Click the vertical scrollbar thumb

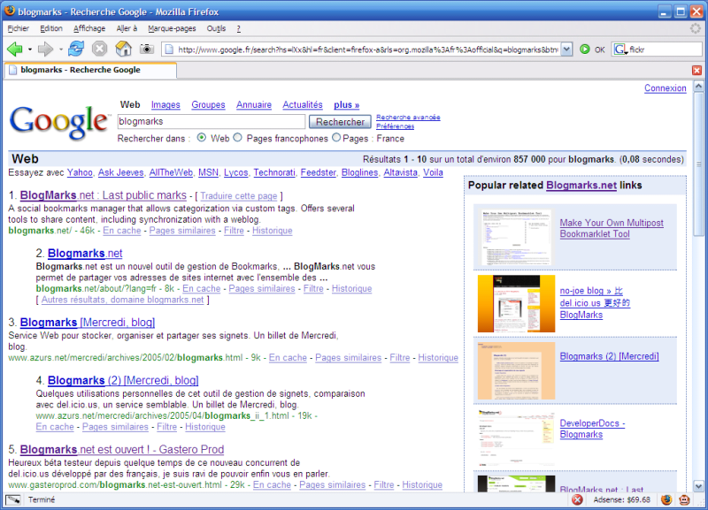point(698,164)
